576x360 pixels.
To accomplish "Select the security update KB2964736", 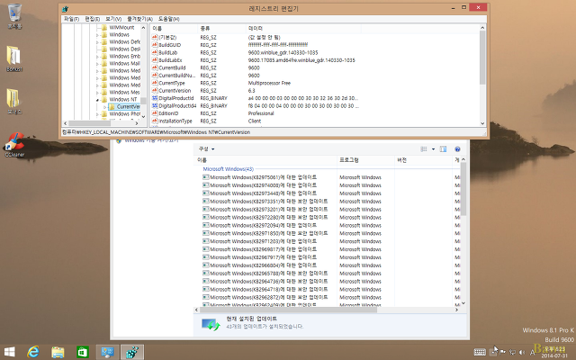I will pos(265,282).
